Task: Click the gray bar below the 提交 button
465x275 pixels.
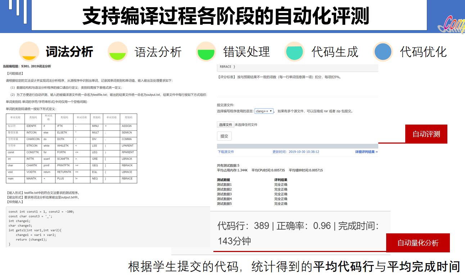Action: pyautogui.click(x=297, y=146)
